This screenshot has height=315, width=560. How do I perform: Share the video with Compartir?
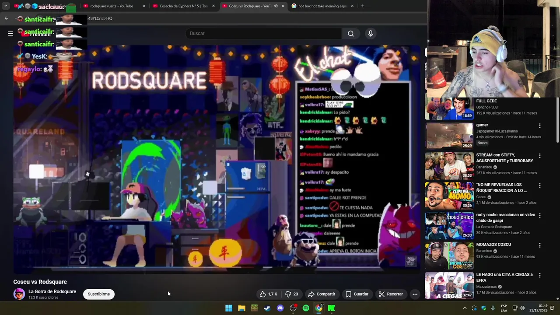pos(322,294)
